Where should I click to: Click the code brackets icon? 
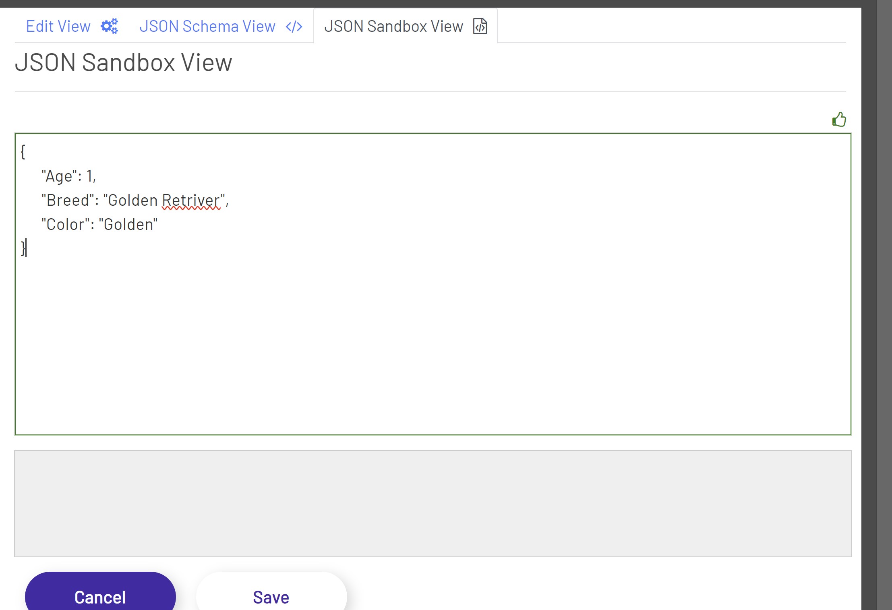[294, 27]
